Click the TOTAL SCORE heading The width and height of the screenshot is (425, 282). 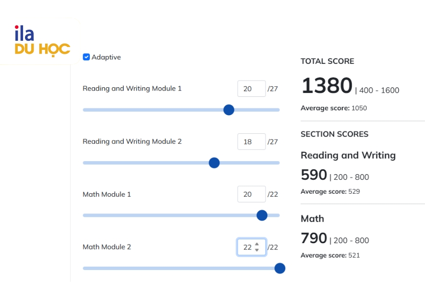pos(327,61)
